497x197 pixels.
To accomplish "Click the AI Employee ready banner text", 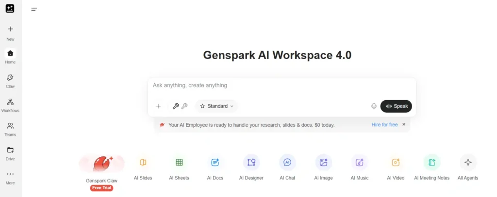I will [x=251, y=125].
